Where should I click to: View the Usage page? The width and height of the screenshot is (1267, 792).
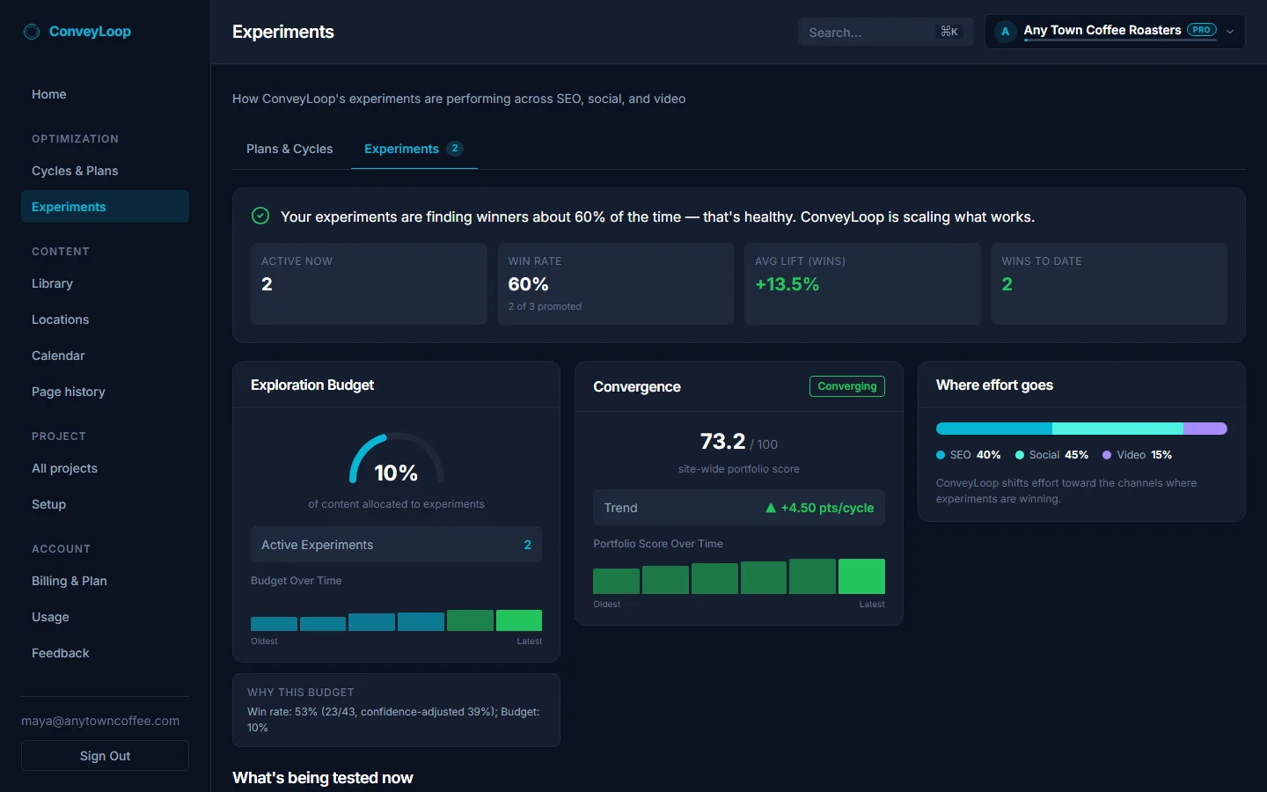click(105, 617)
